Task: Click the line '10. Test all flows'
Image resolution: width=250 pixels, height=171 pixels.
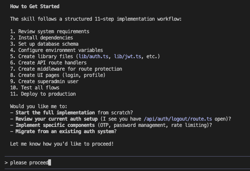Action: click(35, 87)
